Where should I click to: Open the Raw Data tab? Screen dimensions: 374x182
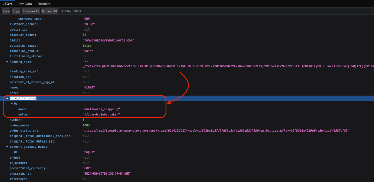pos(24,4)
